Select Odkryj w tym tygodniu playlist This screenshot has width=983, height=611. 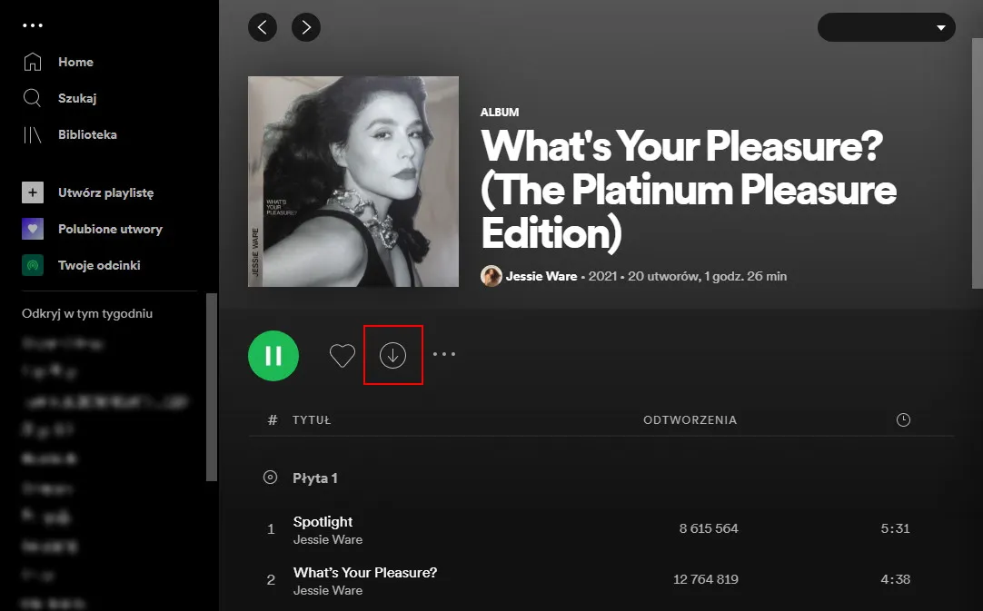87,313
